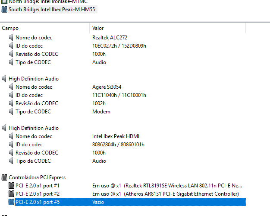The image size is (270, 216).
Task: Select the value Agere Si3054
Action: 107,87
